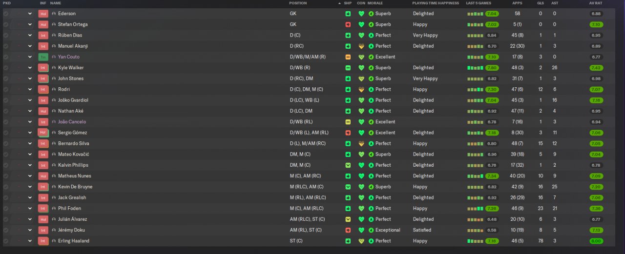
Task: Click the red shape icon in Sergio Gómez's row
Action: tap(348, 133)
